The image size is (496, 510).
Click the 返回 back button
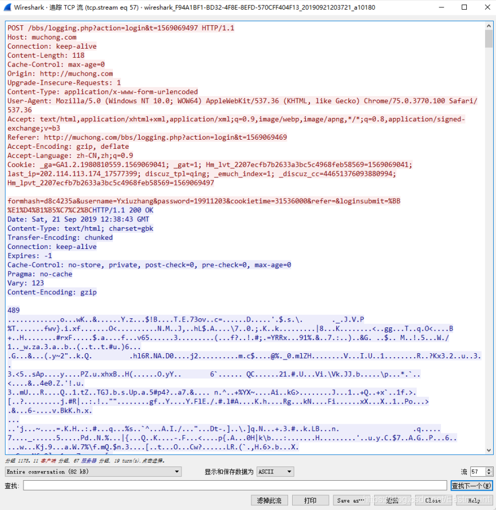pyautogui.click(x=392, y=500)
